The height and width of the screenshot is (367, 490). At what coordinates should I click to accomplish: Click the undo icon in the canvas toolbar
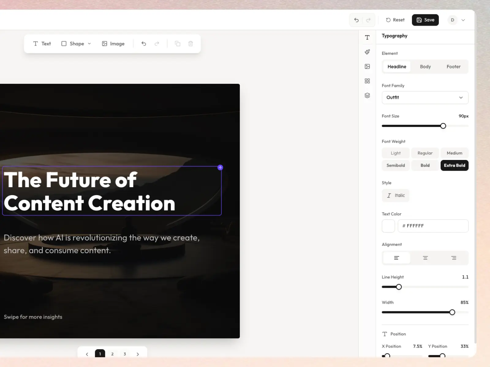144,43
